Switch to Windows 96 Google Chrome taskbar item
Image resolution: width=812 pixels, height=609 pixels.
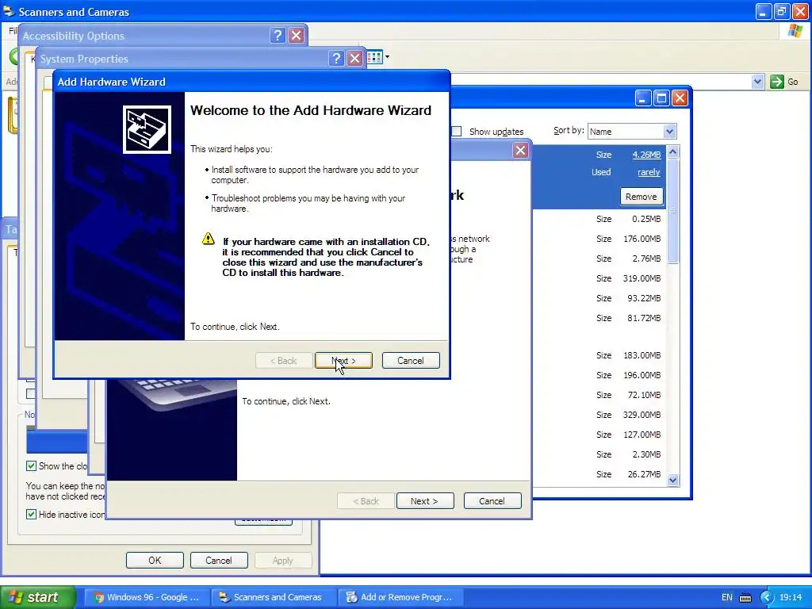(x=147, y=597)
